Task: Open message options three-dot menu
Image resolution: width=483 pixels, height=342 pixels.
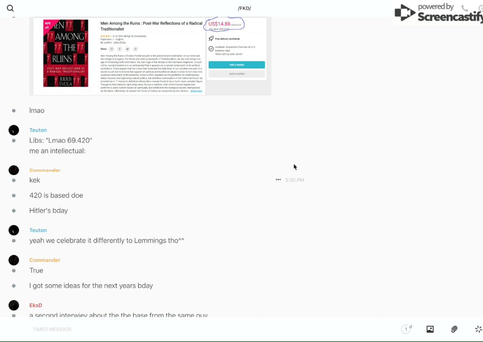Action: 278,180
